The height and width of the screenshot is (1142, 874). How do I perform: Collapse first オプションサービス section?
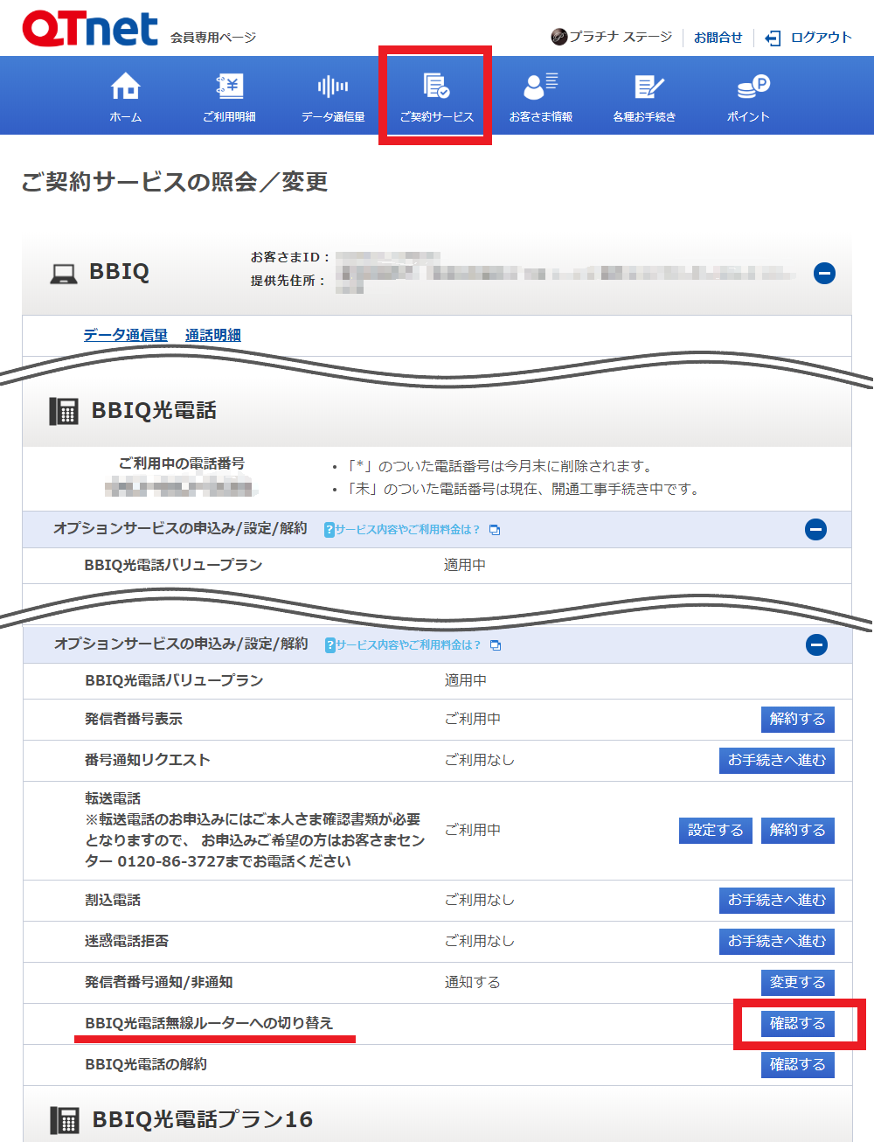click(815, 529)
